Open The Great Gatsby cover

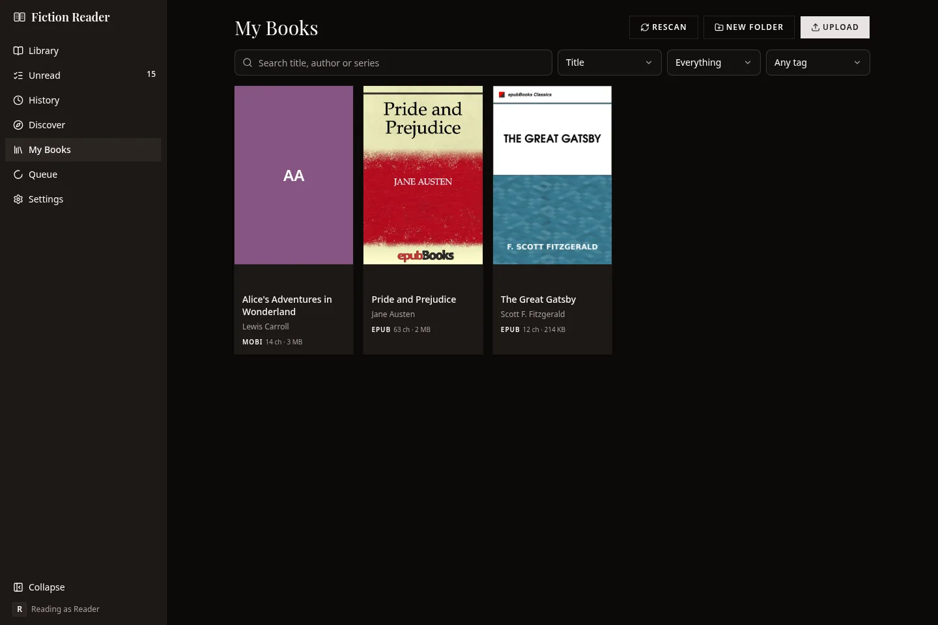tap(552, 175)
